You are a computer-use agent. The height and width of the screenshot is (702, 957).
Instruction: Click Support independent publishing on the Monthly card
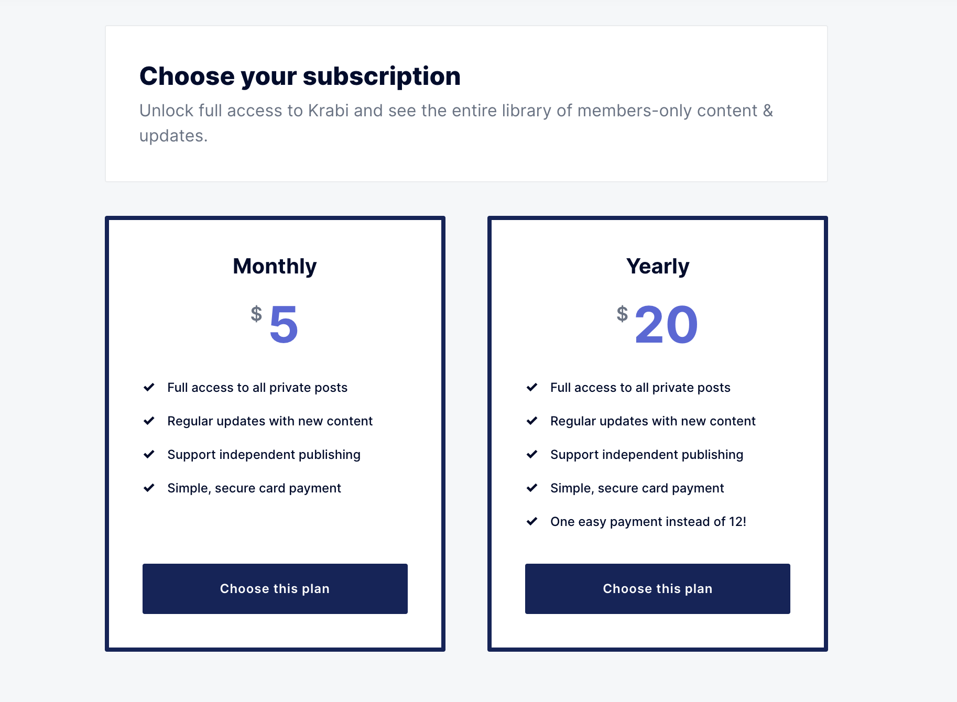(264, 454)
